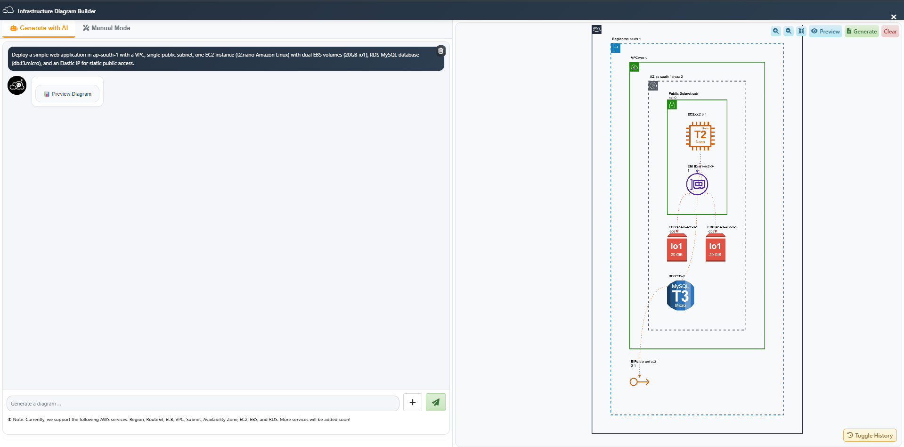Delete the prompt message with trash icon
This screenshot has width=904, height=447.
point(440,51)
